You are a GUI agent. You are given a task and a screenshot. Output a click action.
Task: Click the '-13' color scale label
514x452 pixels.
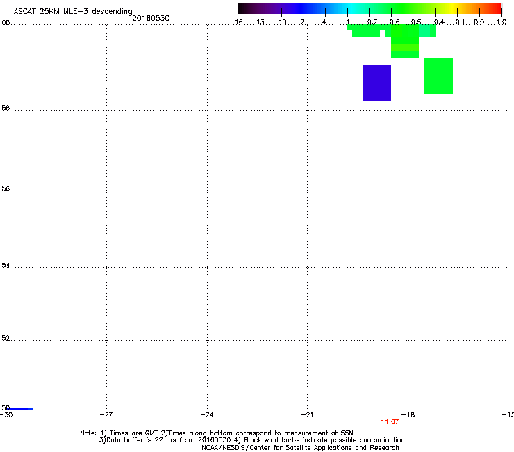point(258,22)
